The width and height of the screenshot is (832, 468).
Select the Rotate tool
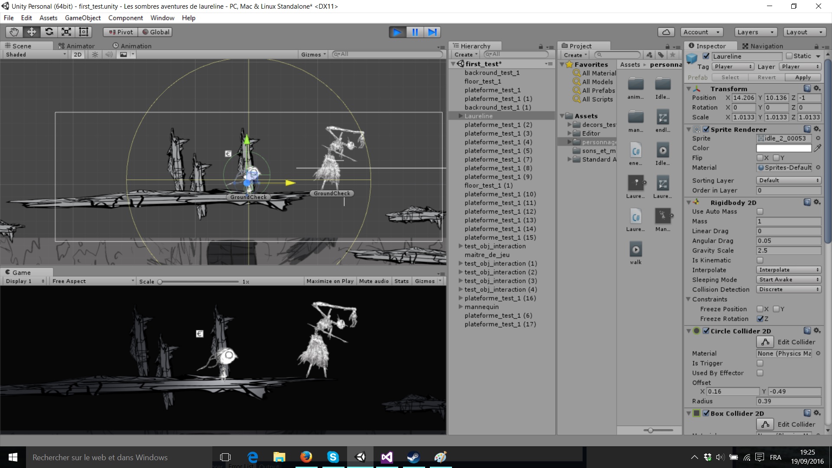[x=49, y=32]
